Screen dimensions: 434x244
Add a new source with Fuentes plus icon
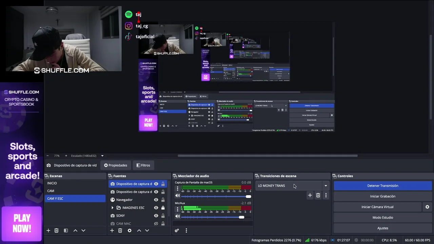[x=112, y=230]
